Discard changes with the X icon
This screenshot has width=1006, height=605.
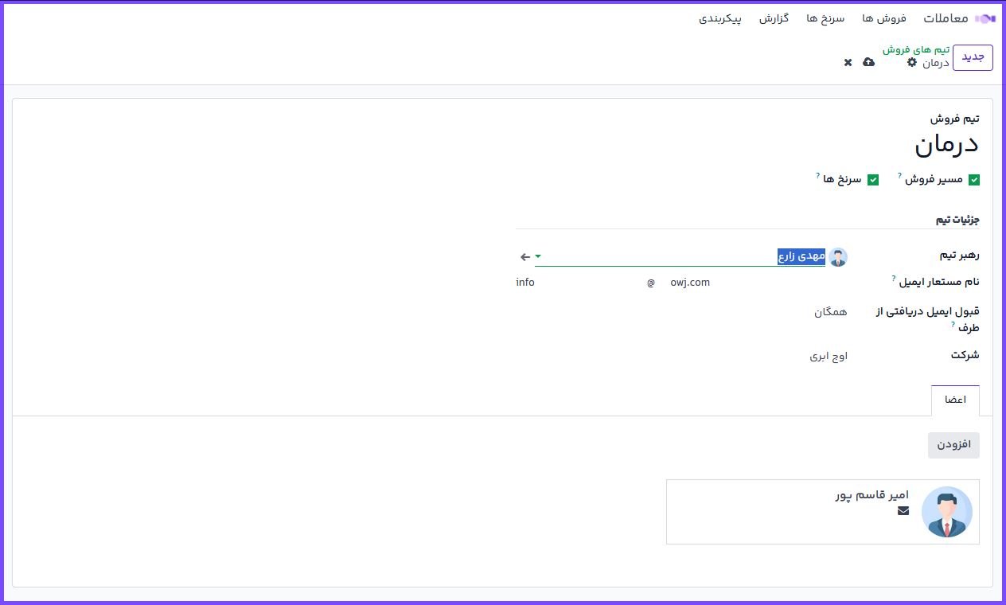click(848, 62)
